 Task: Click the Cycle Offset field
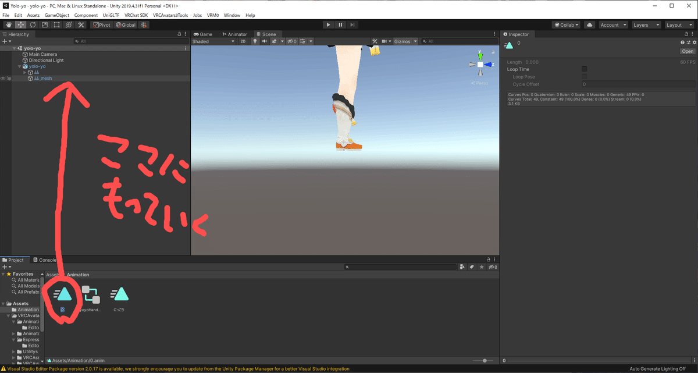coord(638,84)
